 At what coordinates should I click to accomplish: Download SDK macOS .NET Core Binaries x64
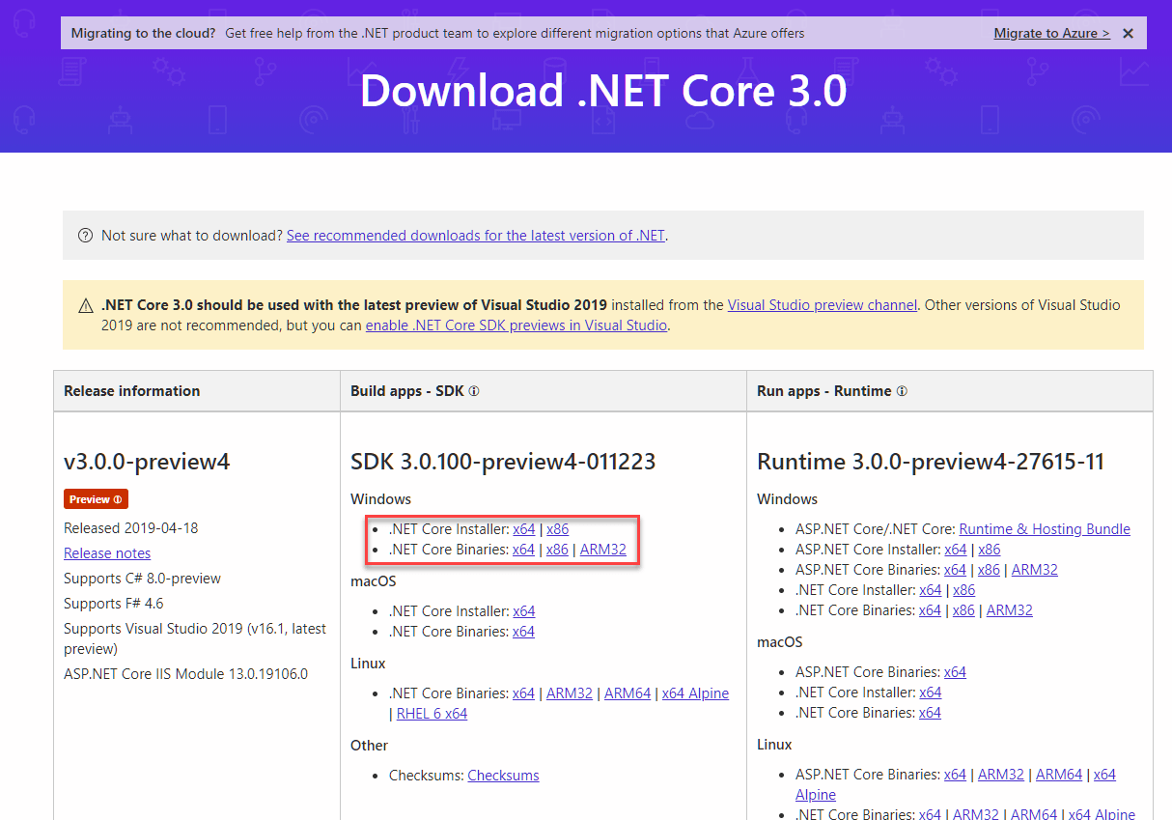pyautogui.click(x=523, y=632)
